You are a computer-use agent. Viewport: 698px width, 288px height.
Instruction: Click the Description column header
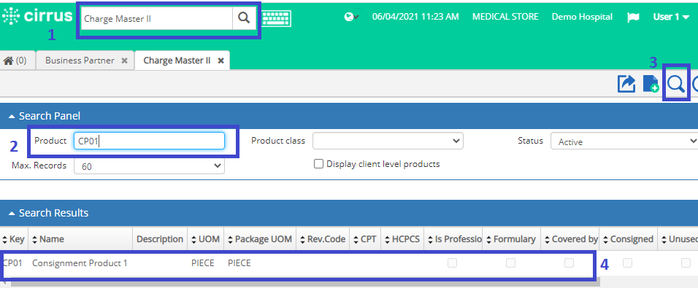[x=160, y=239]
